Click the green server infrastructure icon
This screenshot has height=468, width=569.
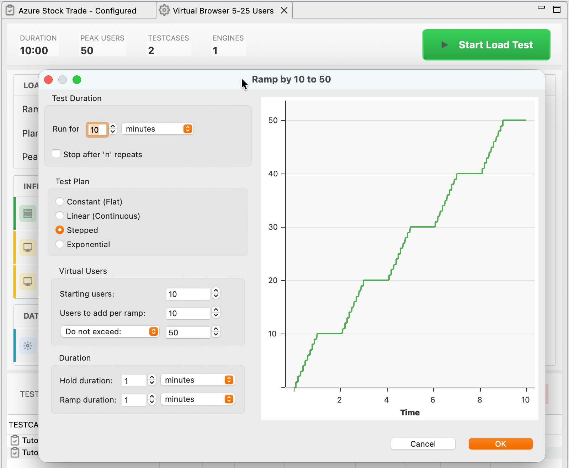[x=28, y=213]
